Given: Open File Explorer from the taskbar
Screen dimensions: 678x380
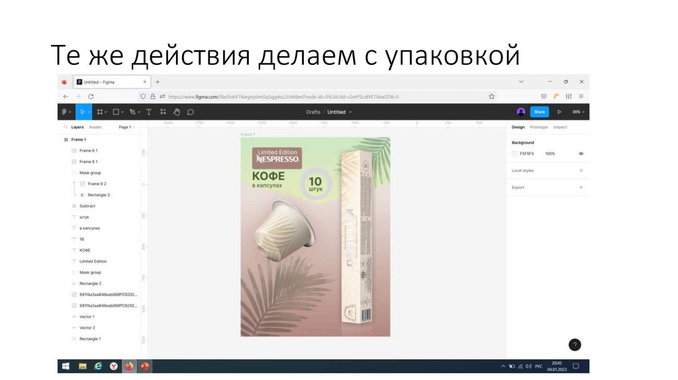Looking at the screenshot, I should tap(82, 366).
